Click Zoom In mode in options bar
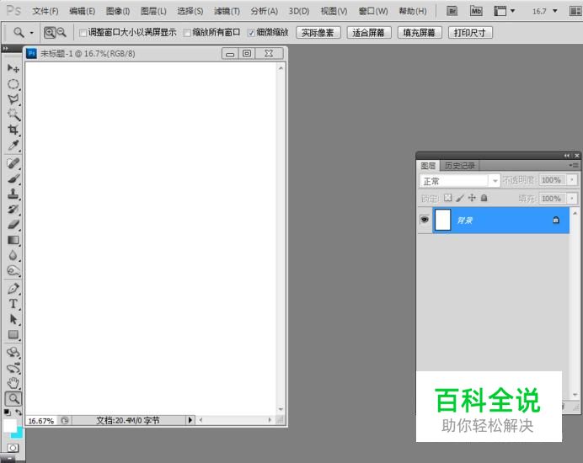The height and width of the screenshot is (463, 583). [50, 33]
